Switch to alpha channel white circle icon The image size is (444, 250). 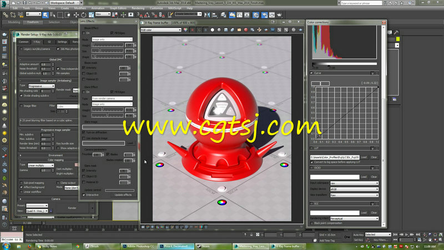(x=213, y=30)
